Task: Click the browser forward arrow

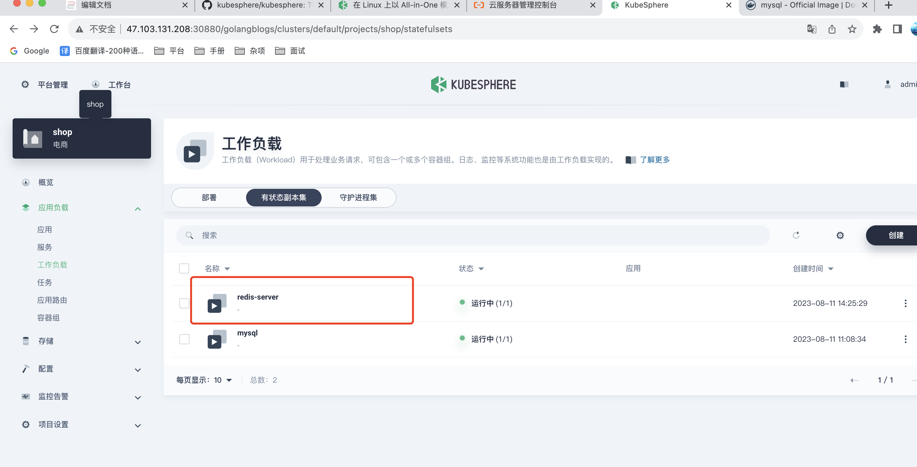Action: coord(34,29)
